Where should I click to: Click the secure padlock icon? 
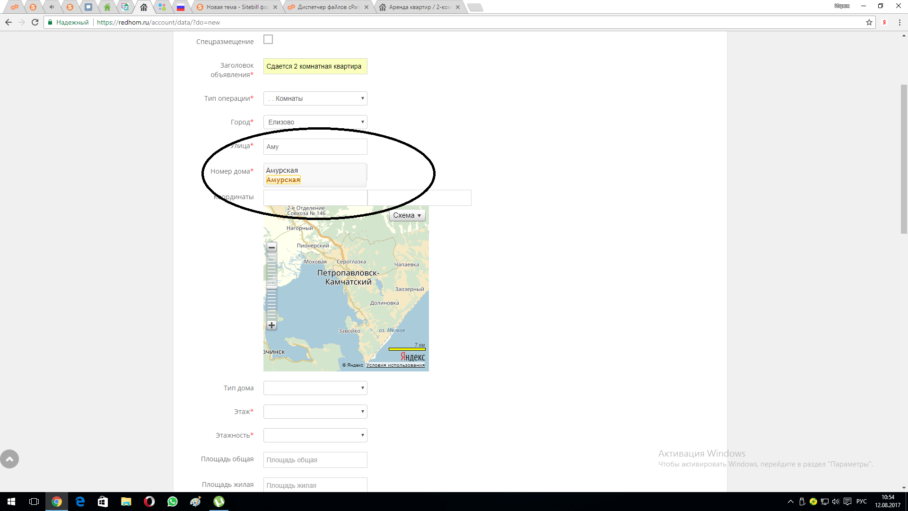50,22
